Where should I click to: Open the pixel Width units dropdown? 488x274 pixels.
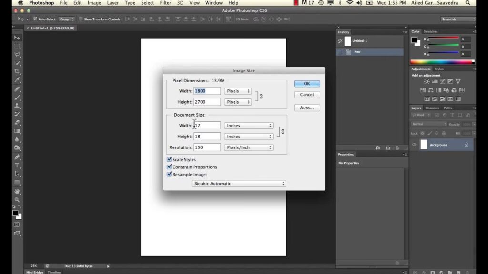tap(238, 91)
